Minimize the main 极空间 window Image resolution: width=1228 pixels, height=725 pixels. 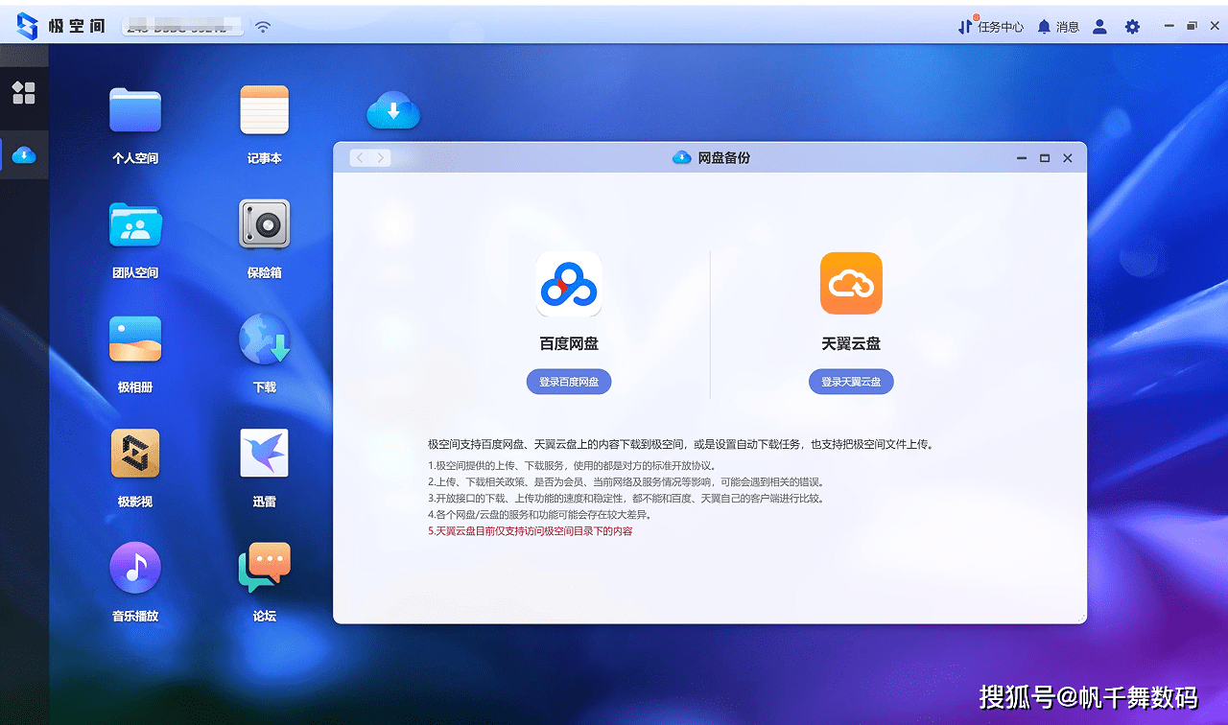pyautogui.click(x=1169, y=26)
